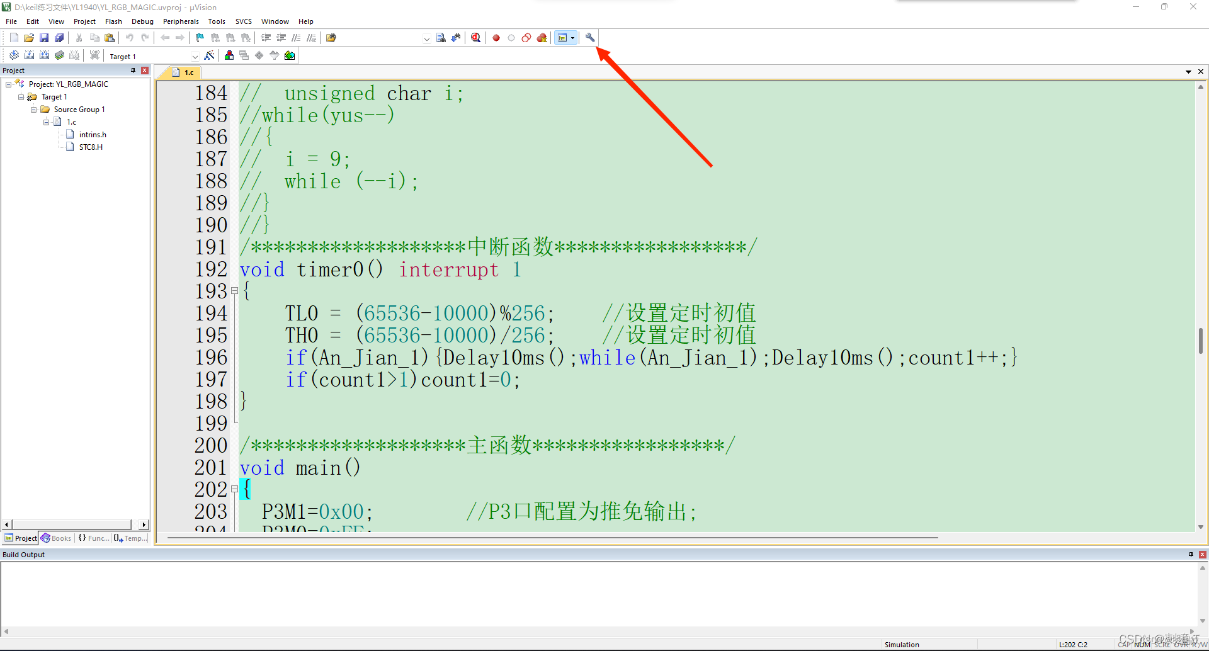Screen dimensions: 1209x651
Task: Start the debug session
Action: point(476,38)
